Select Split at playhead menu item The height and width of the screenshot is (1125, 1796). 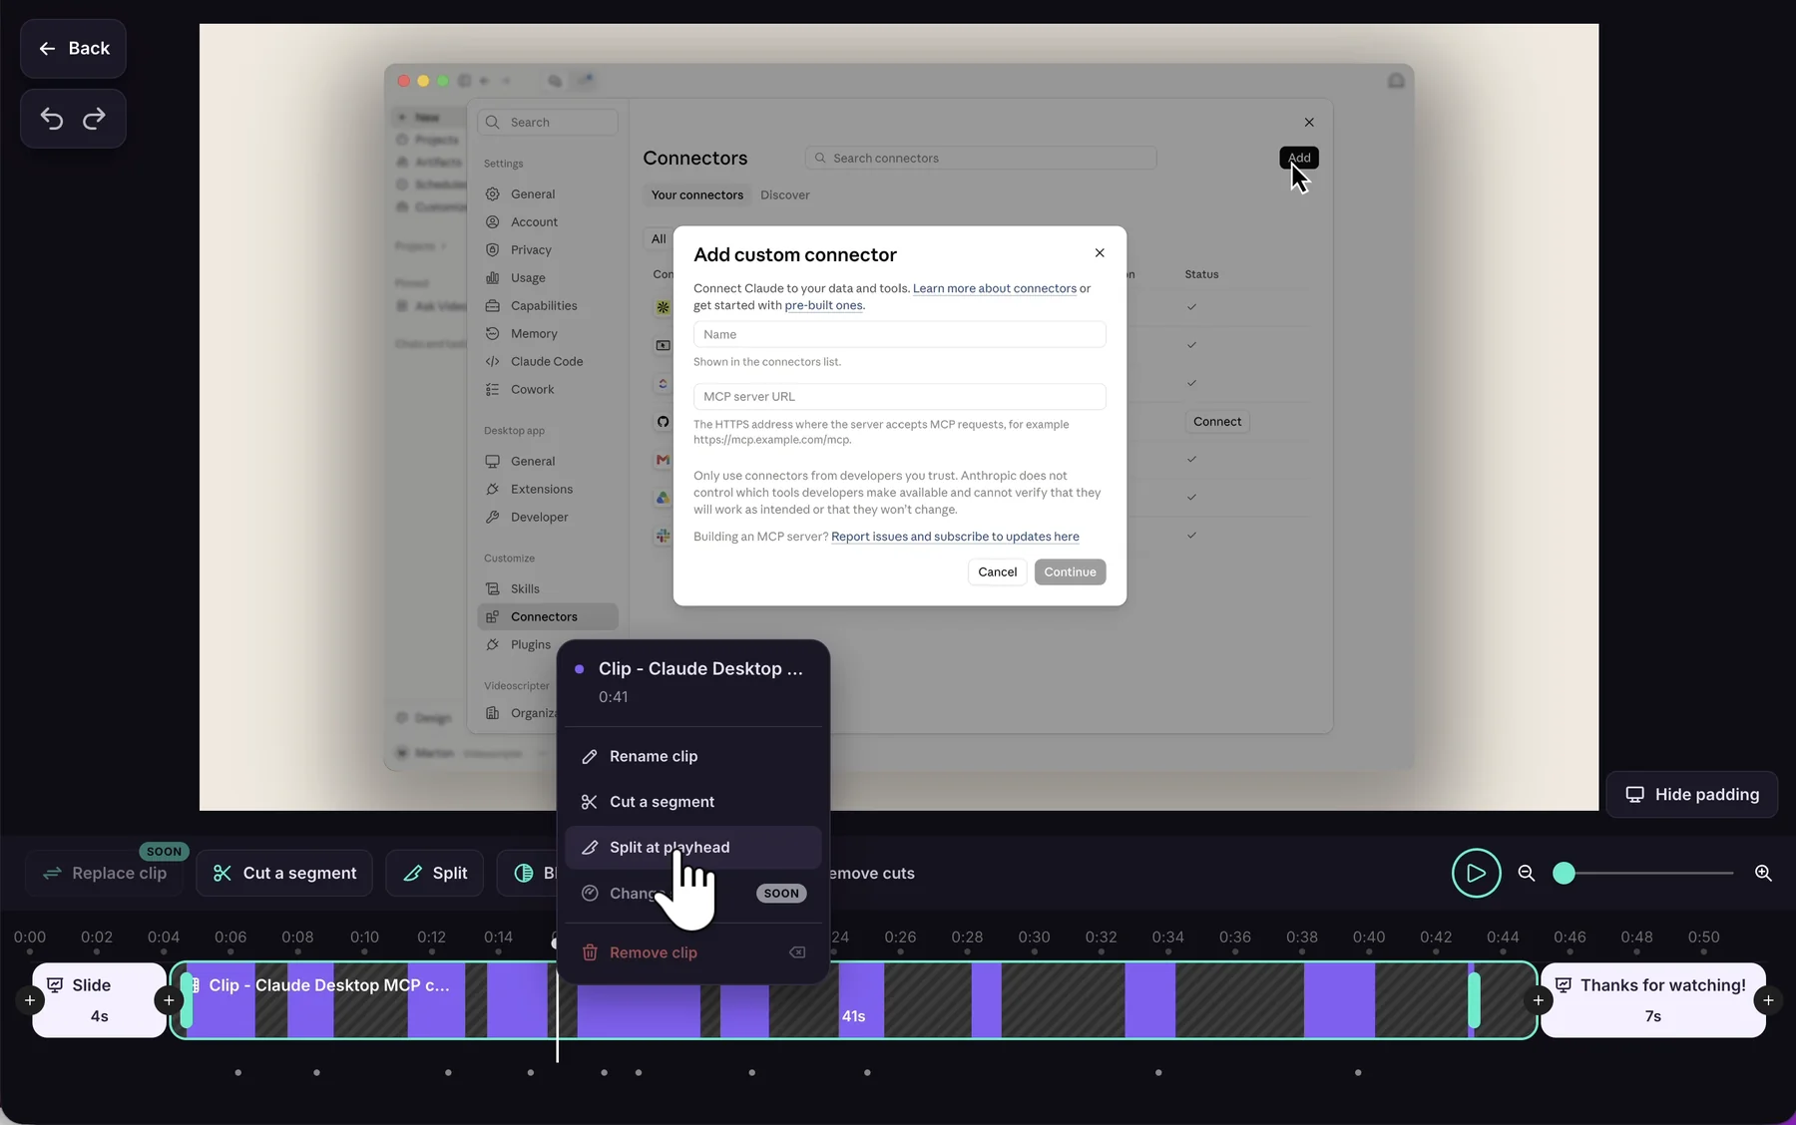pos(693,847)
